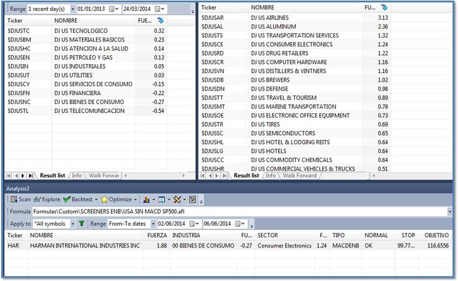458x281 pixels.
Task: Go to last tab arrow in left panel
Action: (31, 176)
